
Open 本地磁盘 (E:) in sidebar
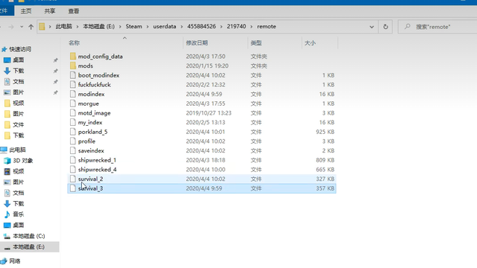point(28,246)
